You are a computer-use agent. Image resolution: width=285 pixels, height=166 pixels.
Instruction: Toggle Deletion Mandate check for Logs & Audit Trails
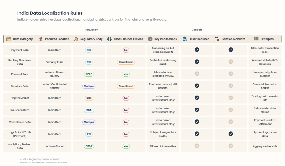(x=231, y=134)
